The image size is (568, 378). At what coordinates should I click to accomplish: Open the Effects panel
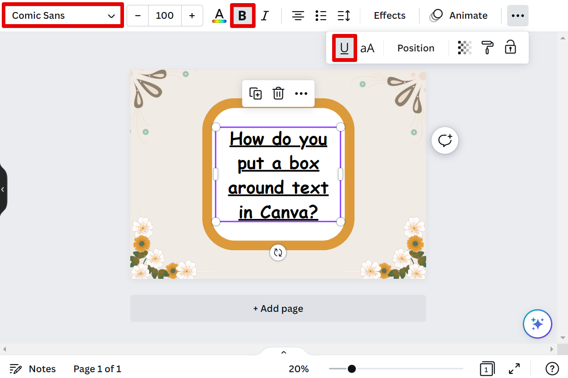tap(389, 16)
